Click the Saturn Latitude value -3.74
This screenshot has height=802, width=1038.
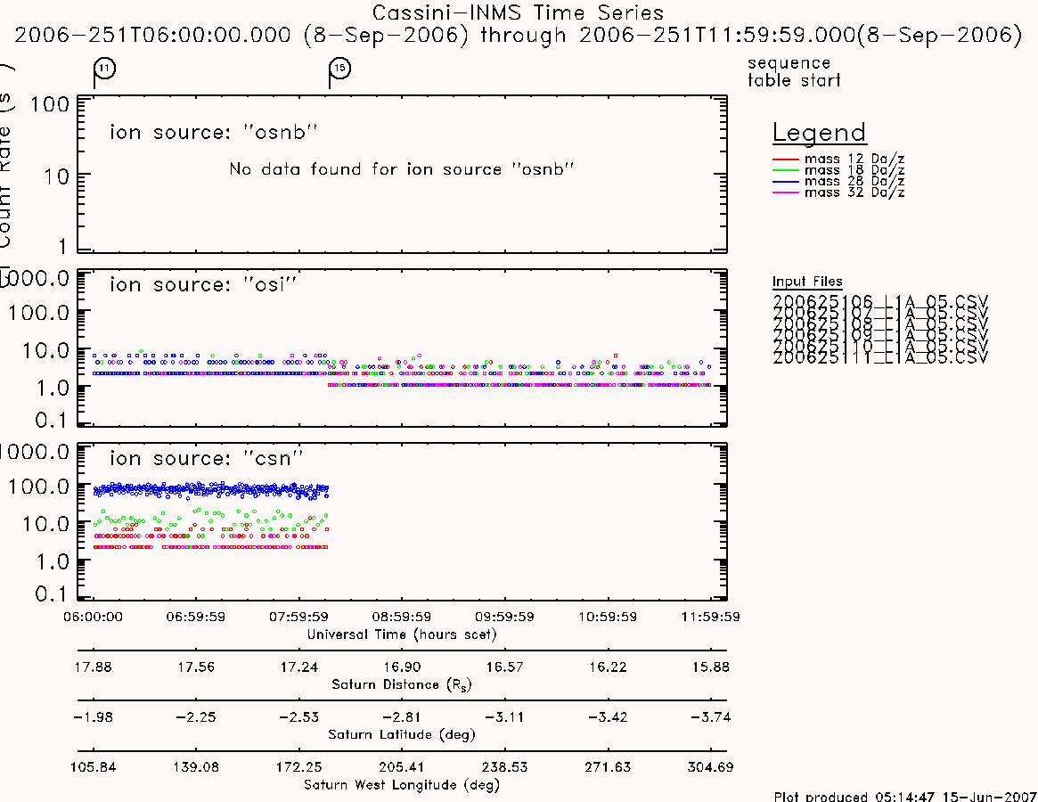click(710, 717)
